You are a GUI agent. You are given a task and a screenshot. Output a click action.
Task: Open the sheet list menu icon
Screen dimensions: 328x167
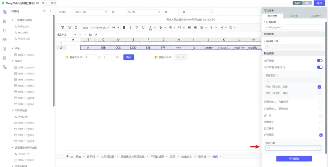pos(72,156)
